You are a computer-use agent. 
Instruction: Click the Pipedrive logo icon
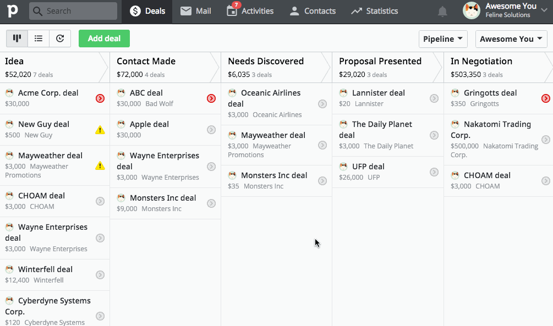[x=12, y=11]
